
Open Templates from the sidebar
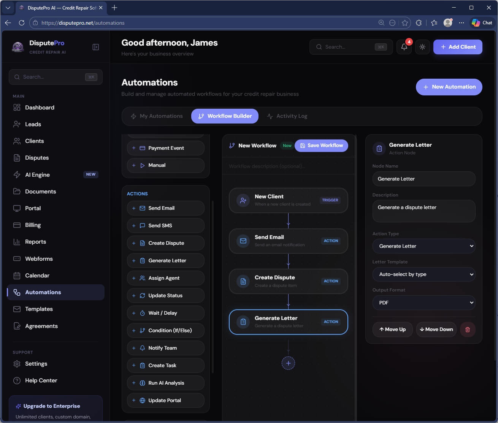click(38, 309)
